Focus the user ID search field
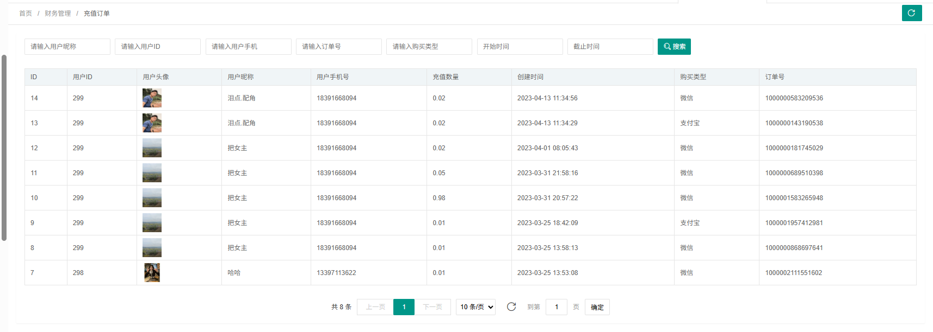The height and width of the screenshot is (332, 933). [157, 47]
